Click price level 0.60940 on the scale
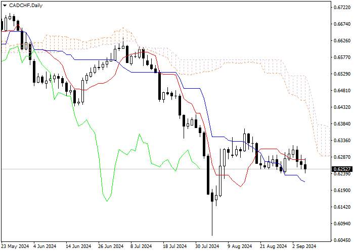Screen dimensions: 354x252 tap(342, 224)
